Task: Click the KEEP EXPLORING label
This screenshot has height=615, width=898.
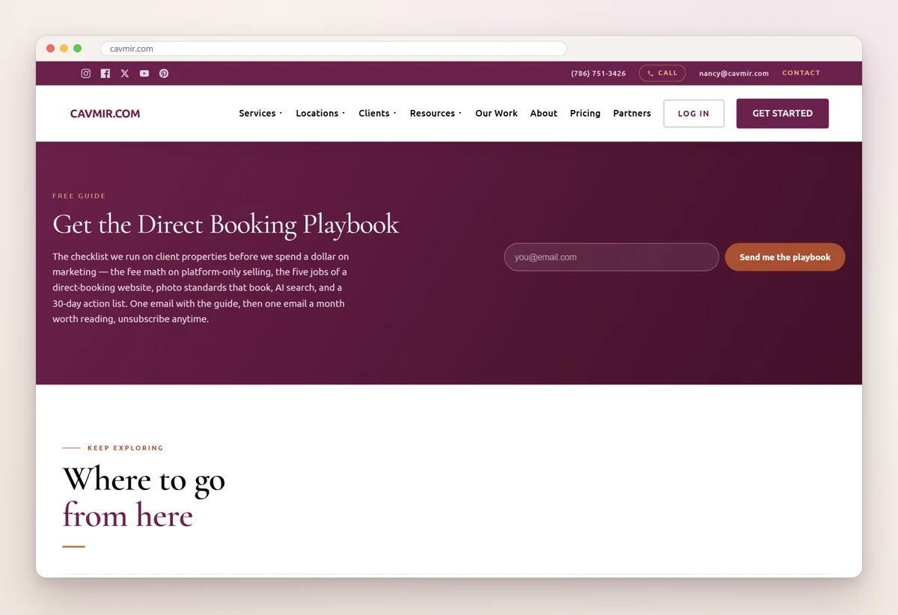Action: (125, 448)
